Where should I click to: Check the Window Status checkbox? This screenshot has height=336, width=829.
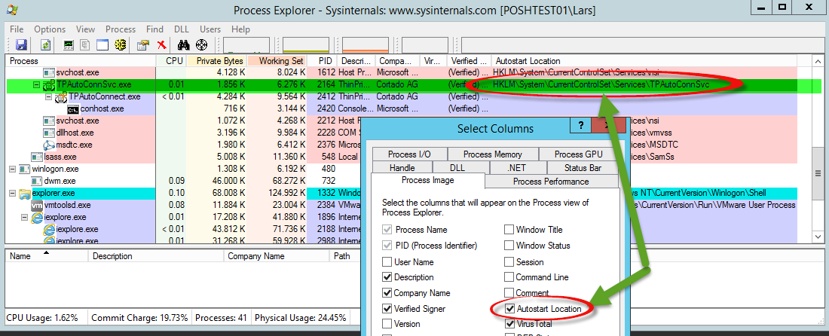click(509, 246)
